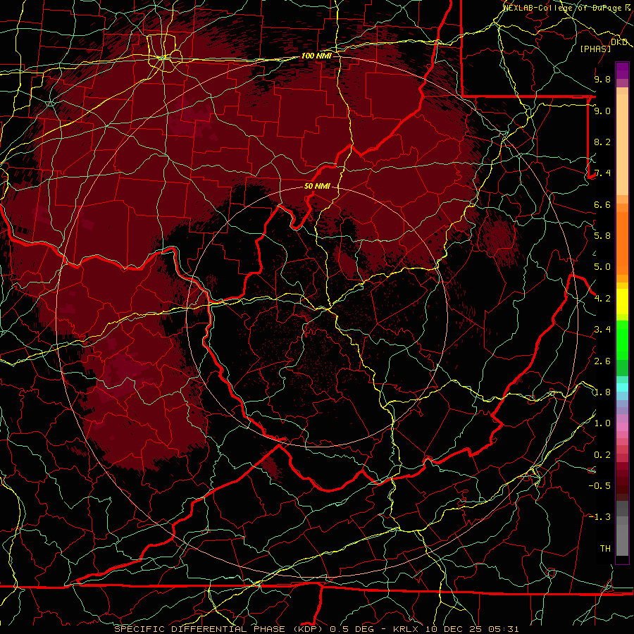Select the gray swatch at the bottom of the color bar
This screenshot has width=634, height=634.
[622, 540]
